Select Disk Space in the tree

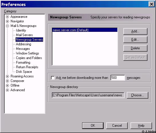pos(24,72)
